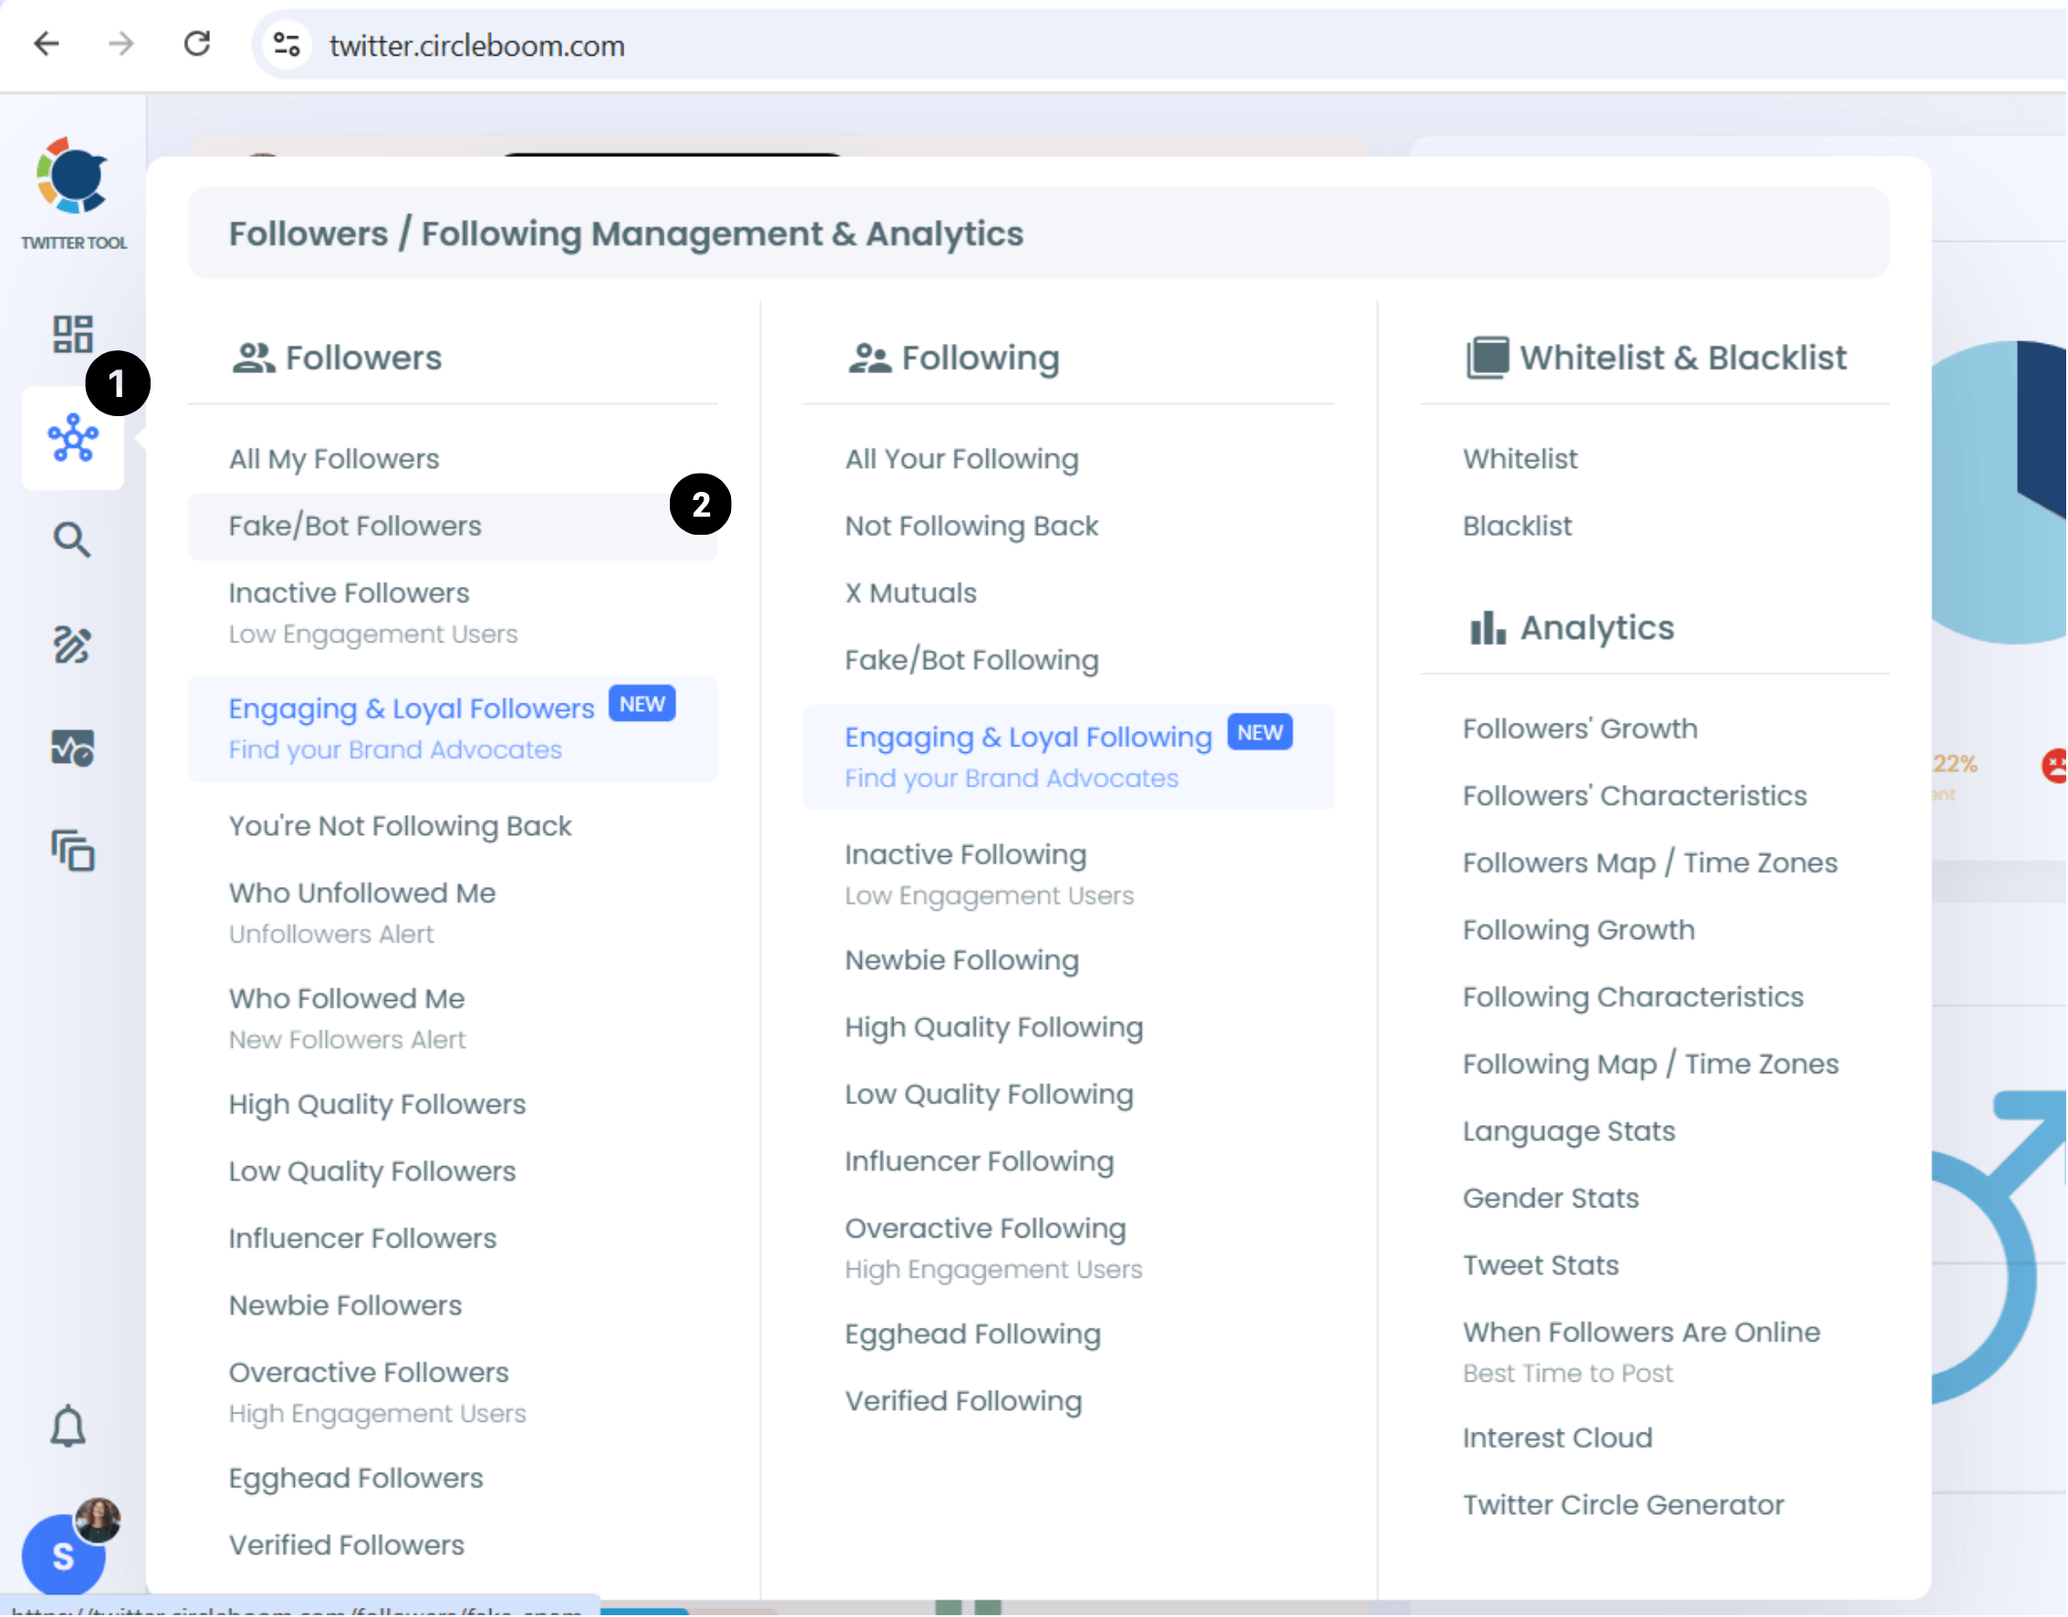Open Engaging & Loyal Followers

[x=411, y=709]
